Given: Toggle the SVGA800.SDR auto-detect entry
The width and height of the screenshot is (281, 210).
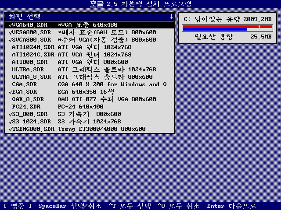Looking at the screenshot, I should coord(90,40).
